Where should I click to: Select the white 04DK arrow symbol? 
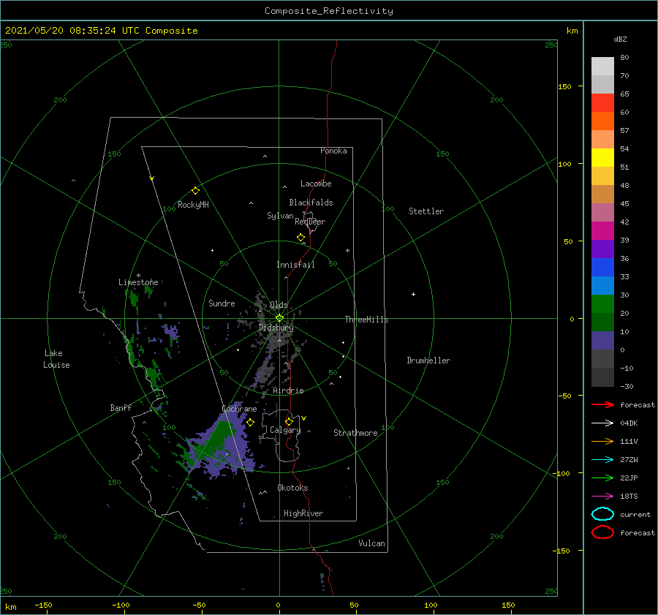coord(602,423)
